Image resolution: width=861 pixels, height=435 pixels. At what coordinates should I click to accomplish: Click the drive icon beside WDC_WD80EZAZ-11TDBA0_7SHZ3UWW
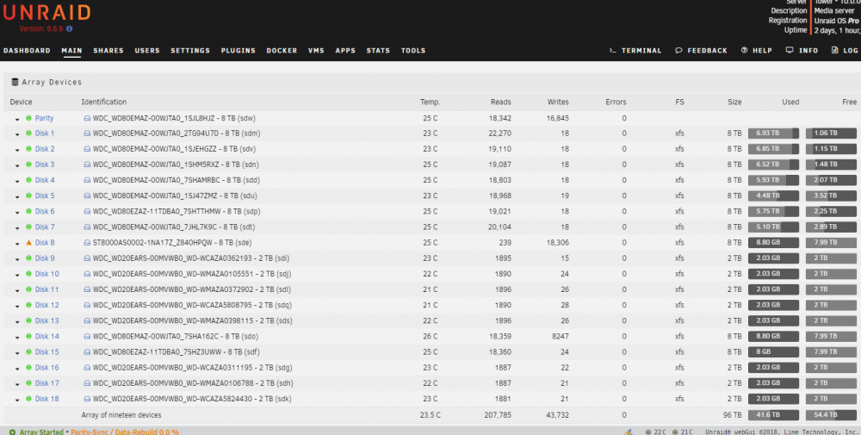click(87, 352)
